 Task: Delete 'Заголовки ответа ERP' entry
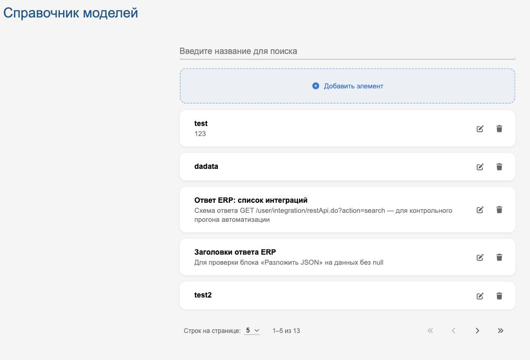(499, 257)
